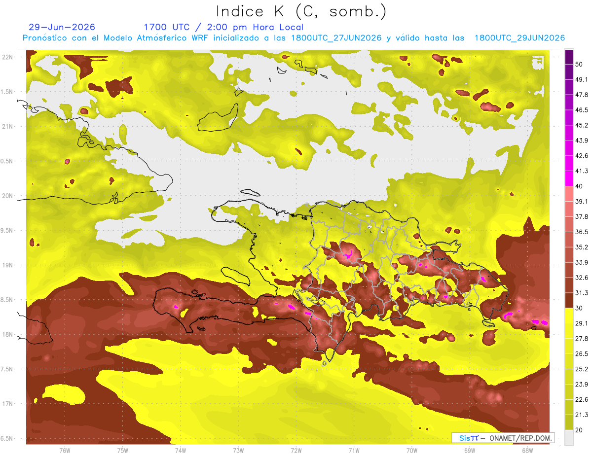Viewport: 592px width, 457px height.
Task: Click the "74W" longitude label
Action: (181, 451)
